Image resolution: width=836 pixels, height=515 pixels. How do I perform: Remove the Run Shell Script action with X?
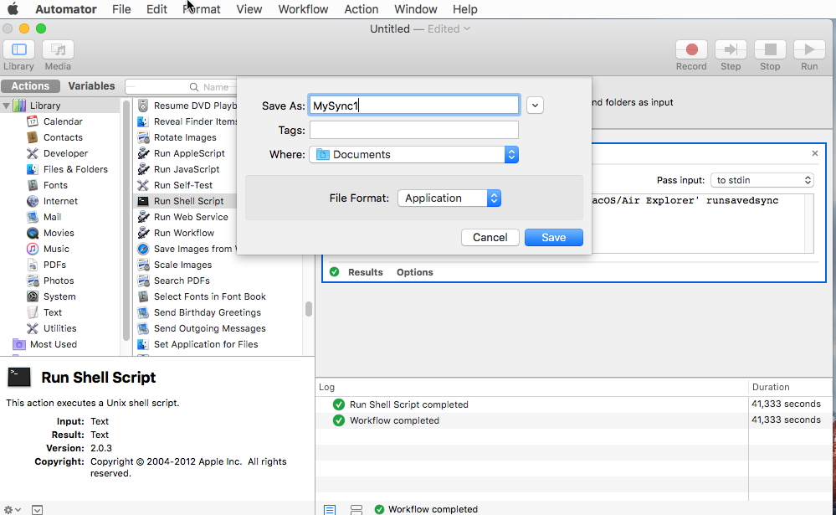pos(815,154)
